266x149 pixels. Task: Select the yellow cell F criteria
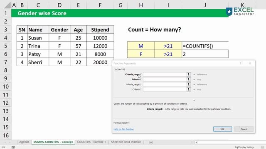[x=141, y=54]
